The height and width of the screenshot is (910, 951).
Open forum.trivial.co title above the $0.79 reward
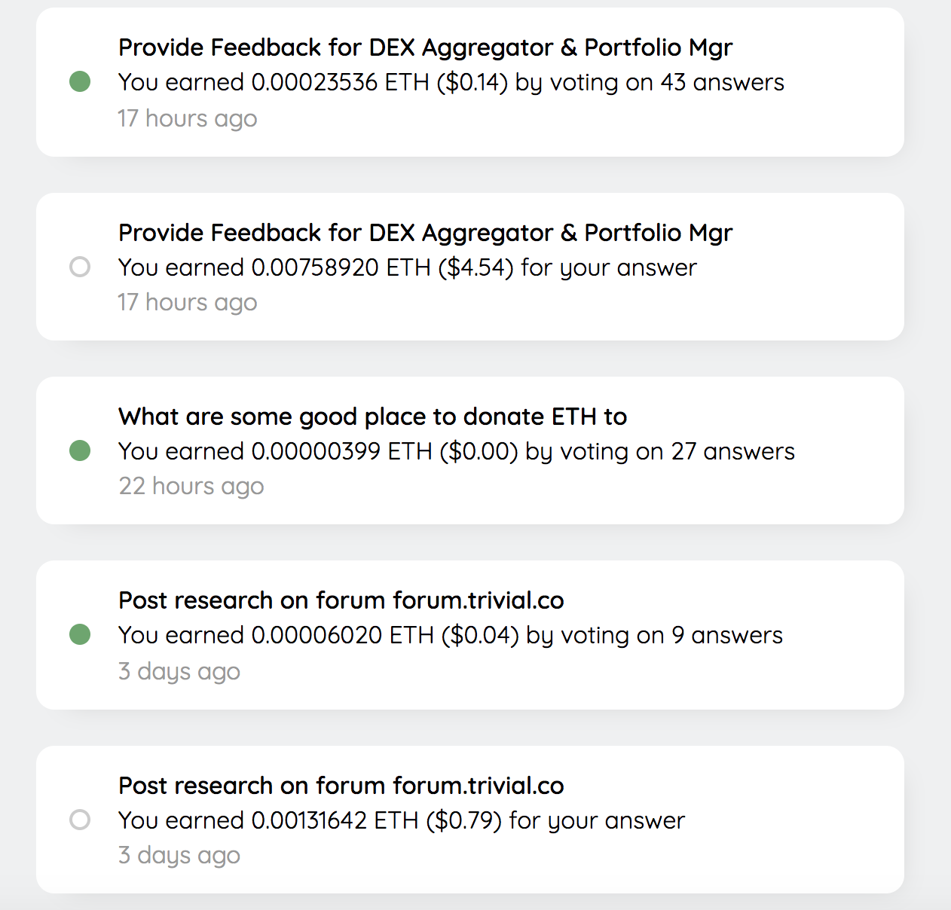341,786
